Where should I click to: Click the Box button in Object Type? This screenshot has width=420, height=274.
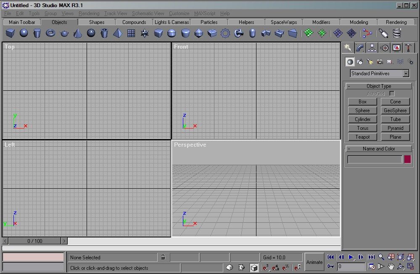[362, 102]
